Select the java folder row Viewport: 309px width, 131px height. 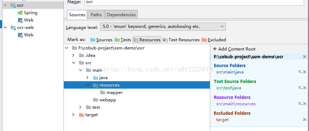pos(137,78)
